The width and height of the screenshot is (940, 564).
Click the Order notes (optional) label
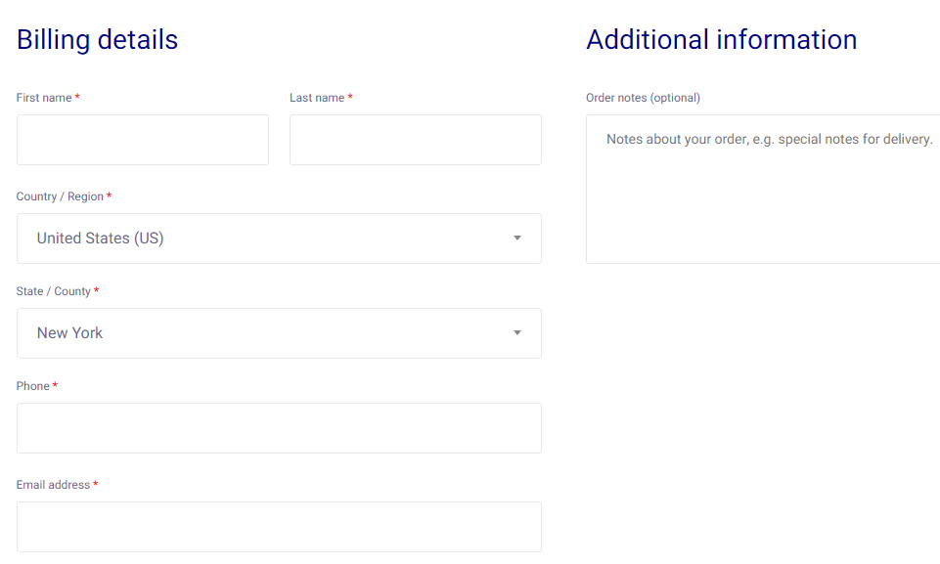click(x=643, y=98)
